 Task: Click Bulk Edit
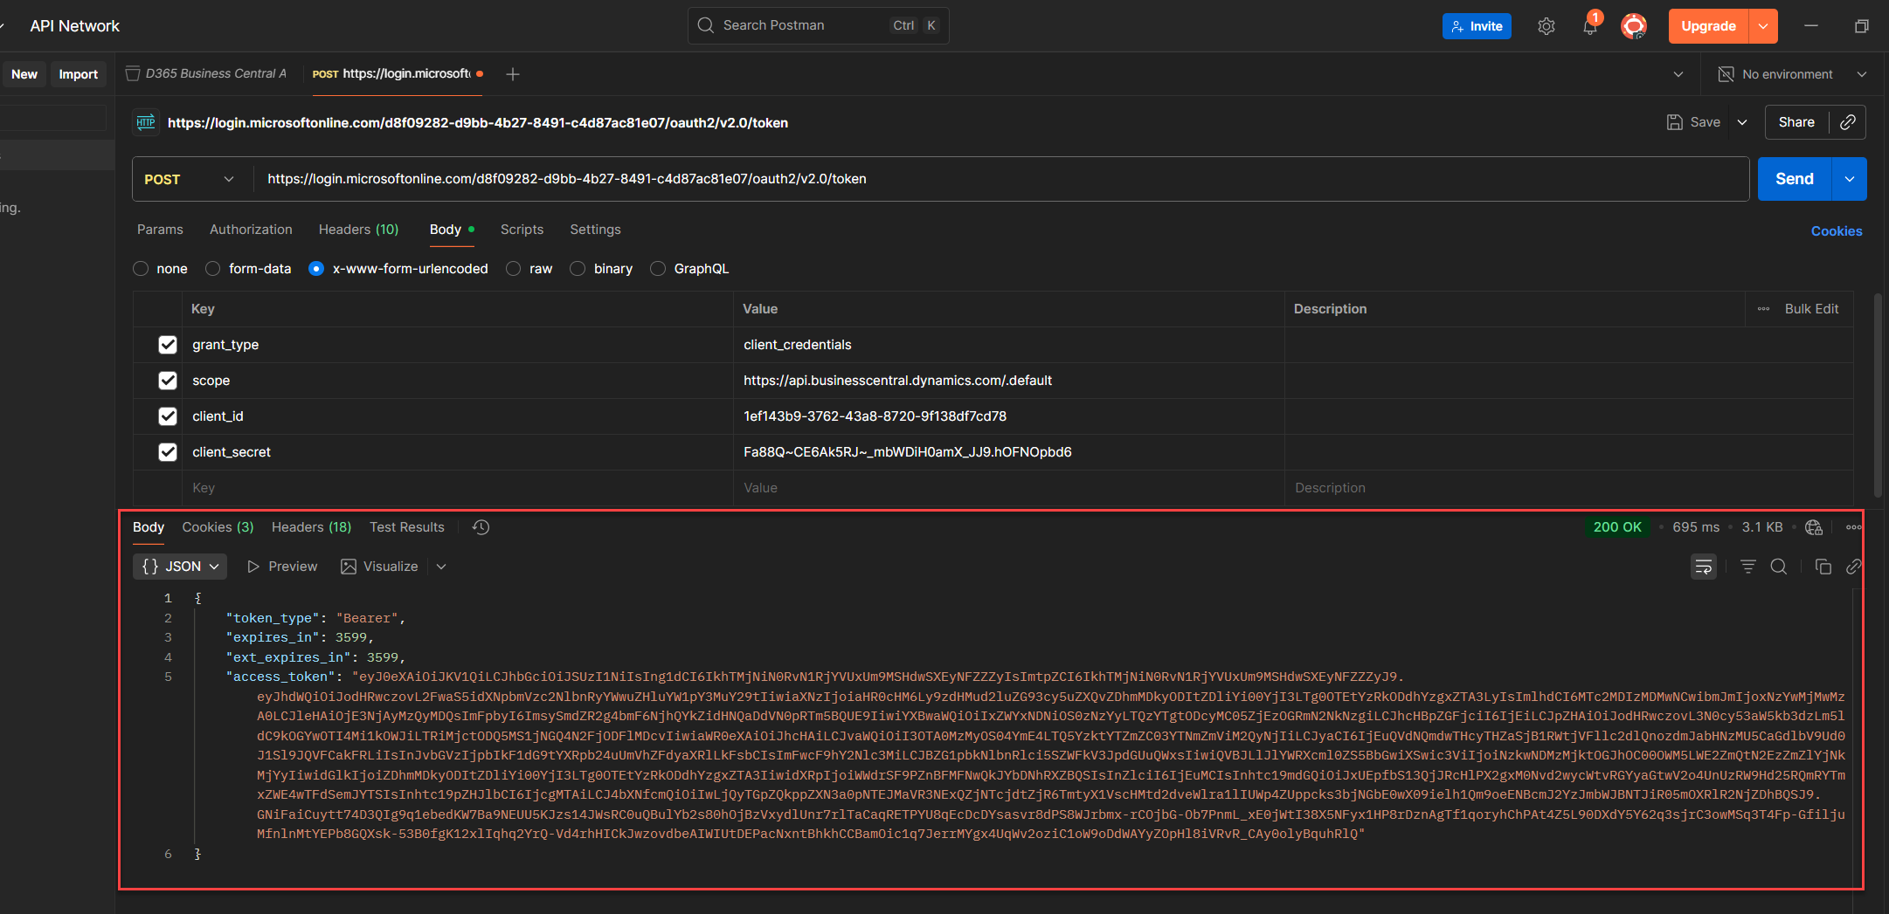(x=1811, y=309)
